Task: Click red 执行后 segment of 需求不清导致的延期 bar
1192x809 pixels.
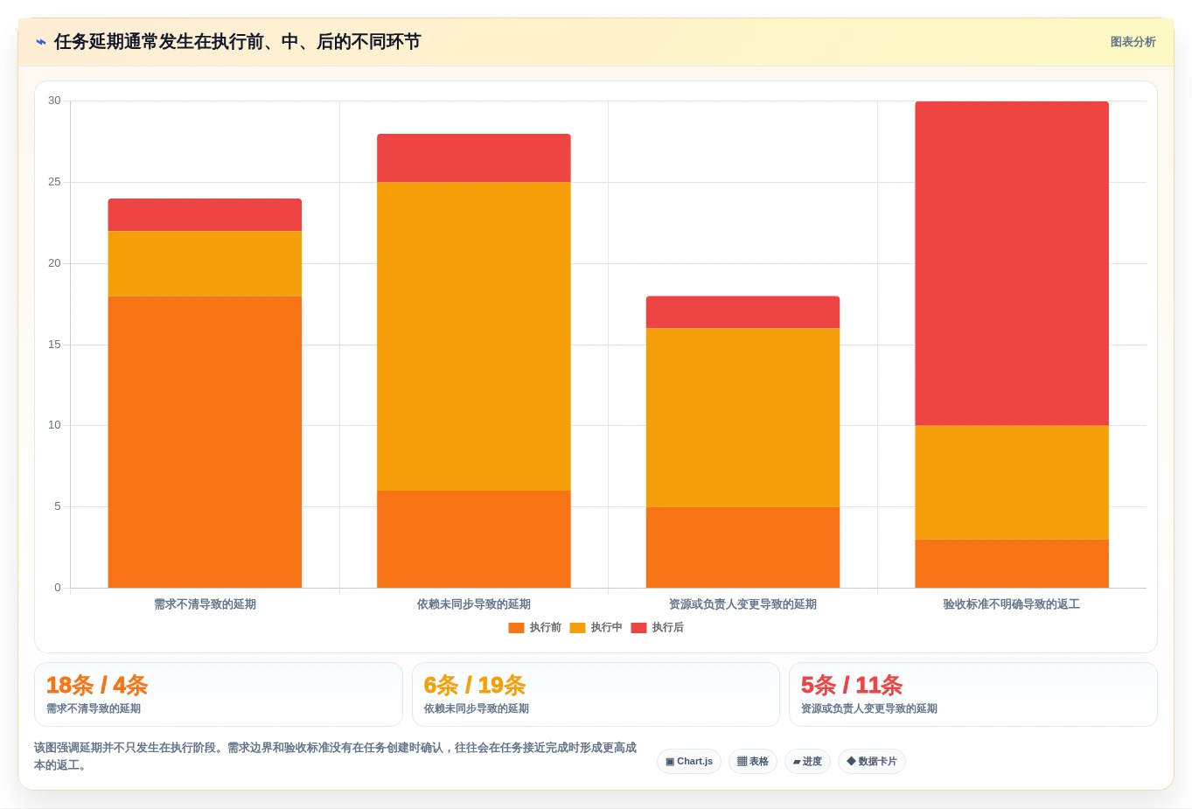Action: coord(205,215)
